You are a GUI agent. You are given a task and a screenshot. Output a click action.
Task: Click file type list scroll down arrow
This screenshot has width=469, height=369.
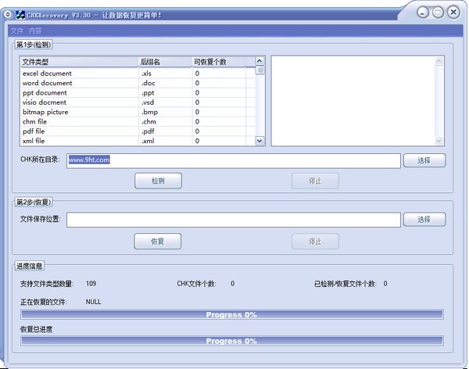pos(260,141)
